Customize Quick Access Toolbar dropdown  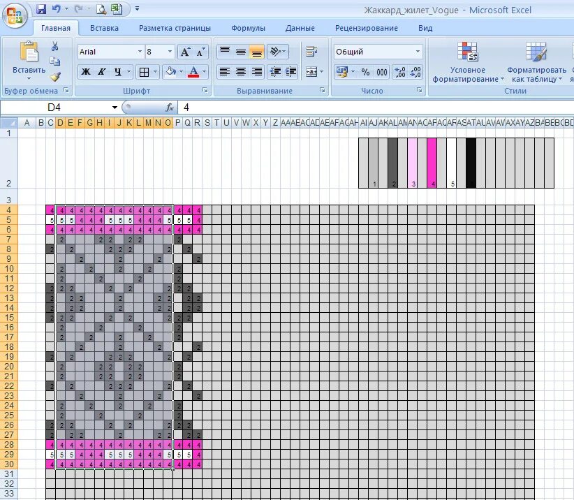coord(137,8)
